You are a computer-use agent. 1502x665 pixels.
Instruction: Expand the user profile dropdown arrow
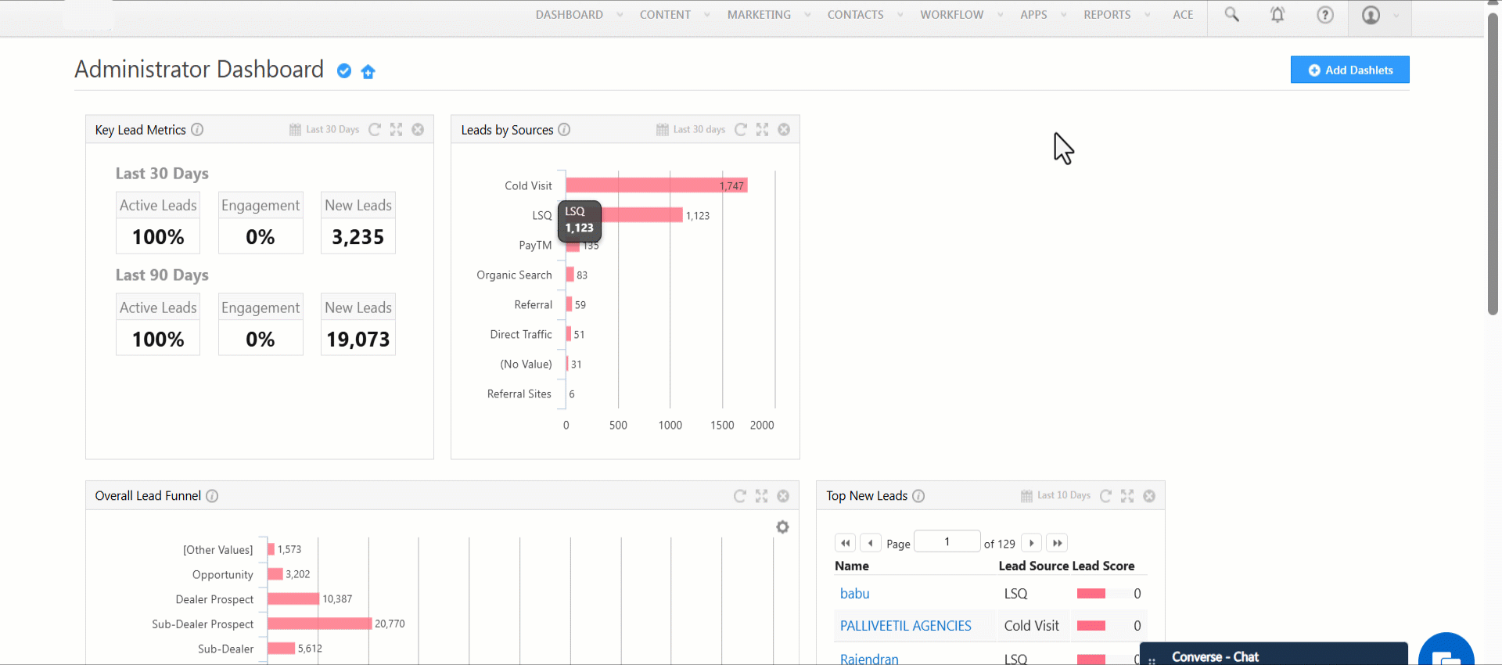[1396, 15]
